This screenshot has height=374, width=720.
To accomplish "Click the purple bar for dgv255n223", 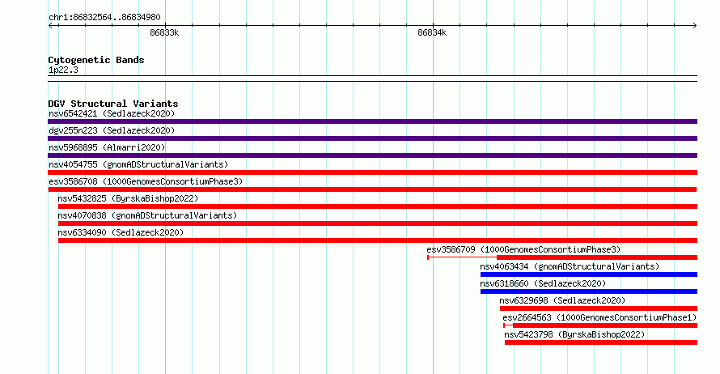I will click(x=372, y=138).
